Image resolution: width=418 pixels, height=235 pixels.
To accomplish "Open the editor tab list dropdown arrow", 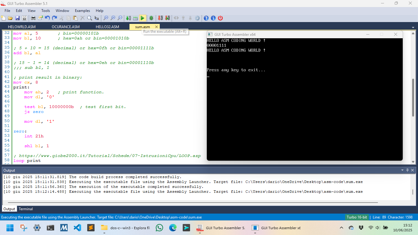I will (413, 27).
